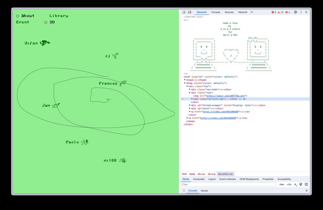Viewport: 323px width, 210px height.
Task: Toggle the :hov element state button
Action: [281, 184]
